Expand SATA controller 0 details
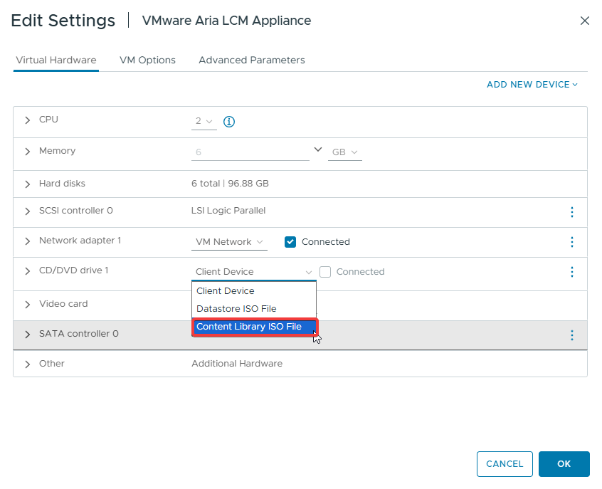 27,335
